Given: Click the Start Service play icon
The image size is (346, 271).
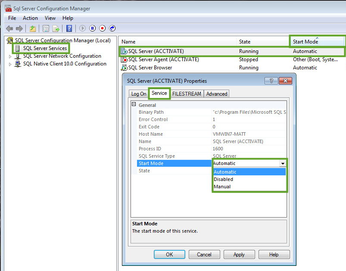Looking at the screenshot, I should (x=82, y=28).
